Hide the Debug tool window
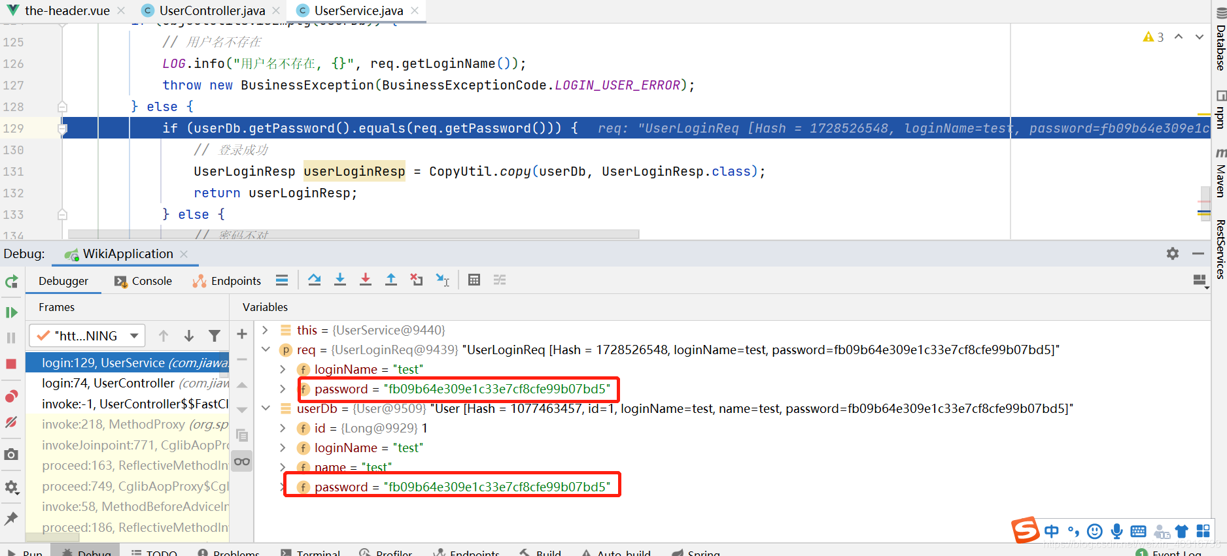Viewport: 1227px width, 556px height. (1198, 253)
